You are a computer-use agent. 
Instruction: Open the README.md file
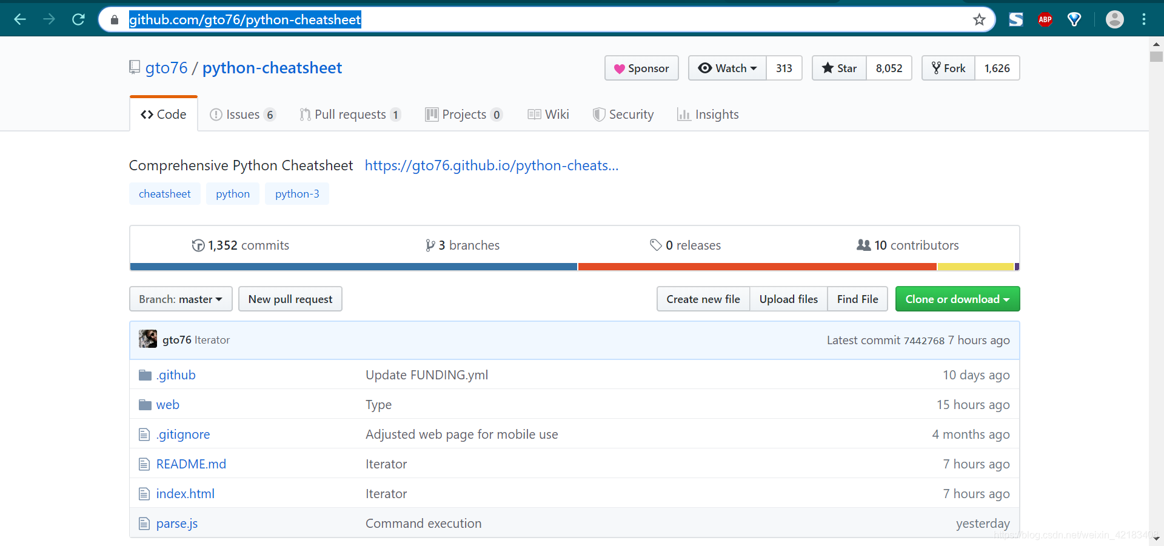pyautogui.click(x=191, y=464)
